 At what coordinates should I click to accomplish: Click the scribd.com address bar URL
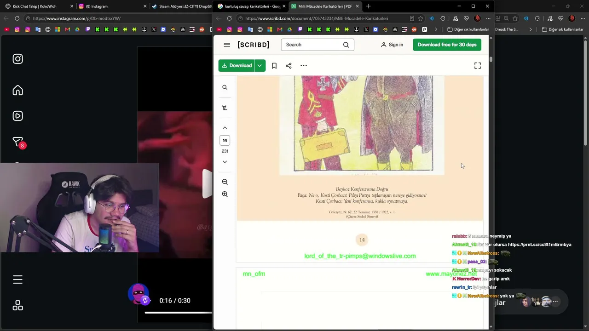coord(317,18)
